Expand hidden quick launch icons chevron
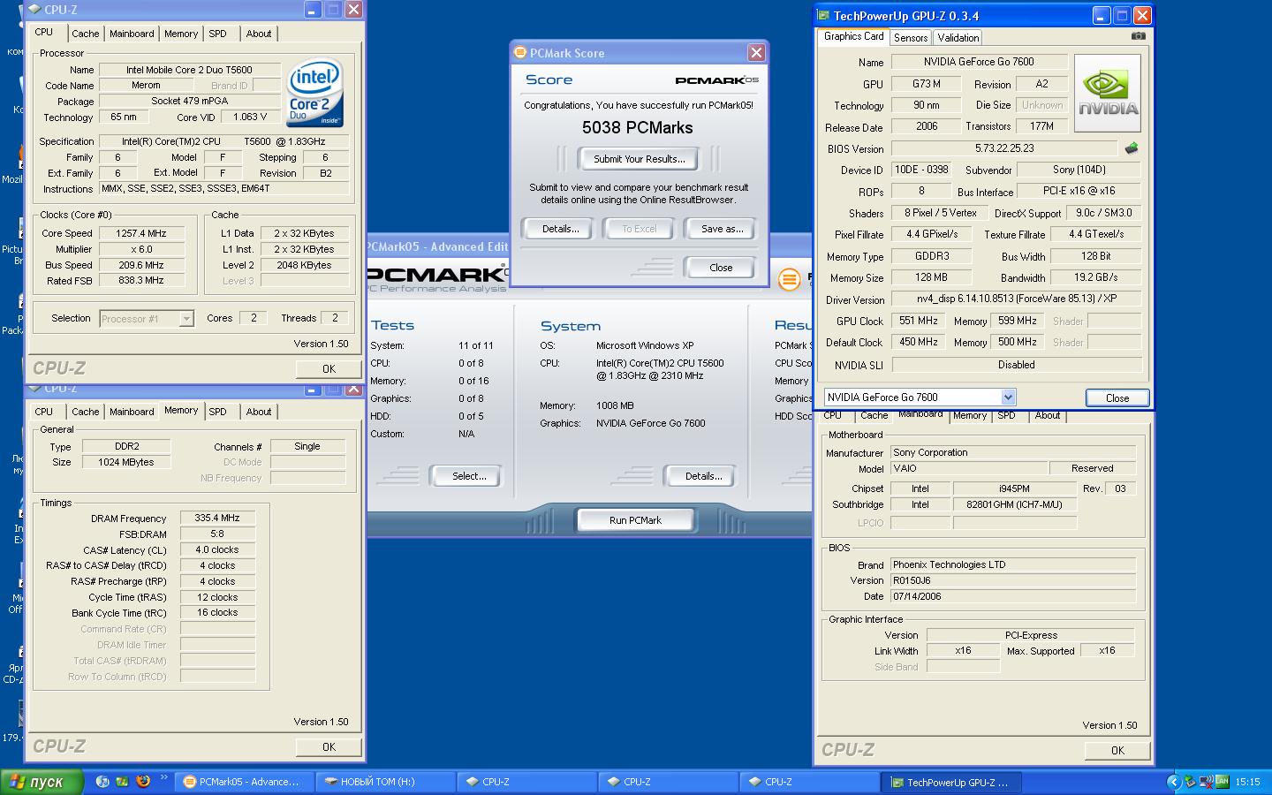The width and height of the screenshot is (1272, 795). tap(163, 778)
